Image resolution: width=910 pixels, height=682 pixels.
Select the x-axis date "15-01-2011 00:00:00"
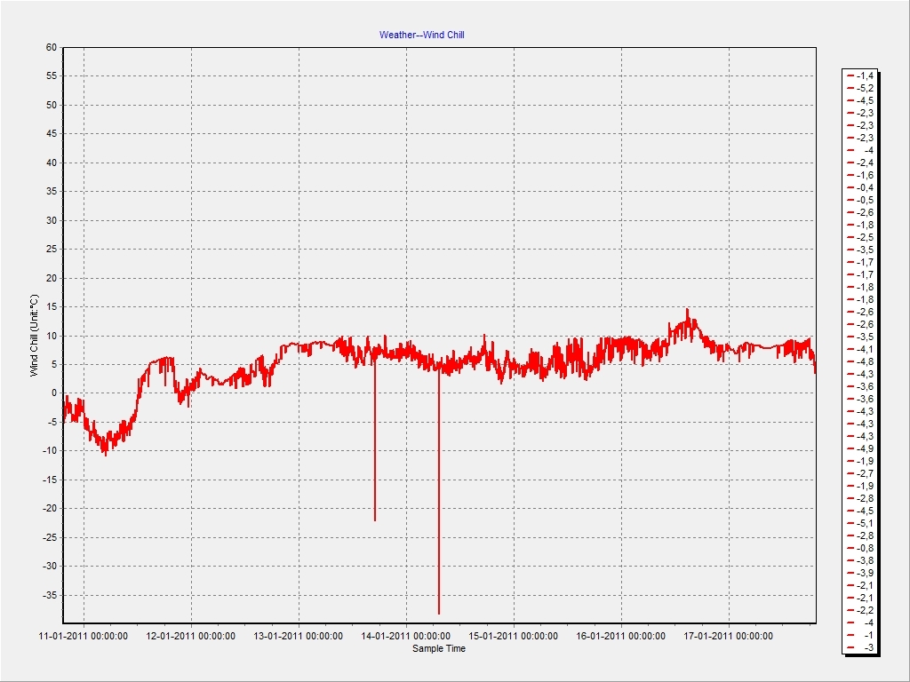click(x=513, y=636)
